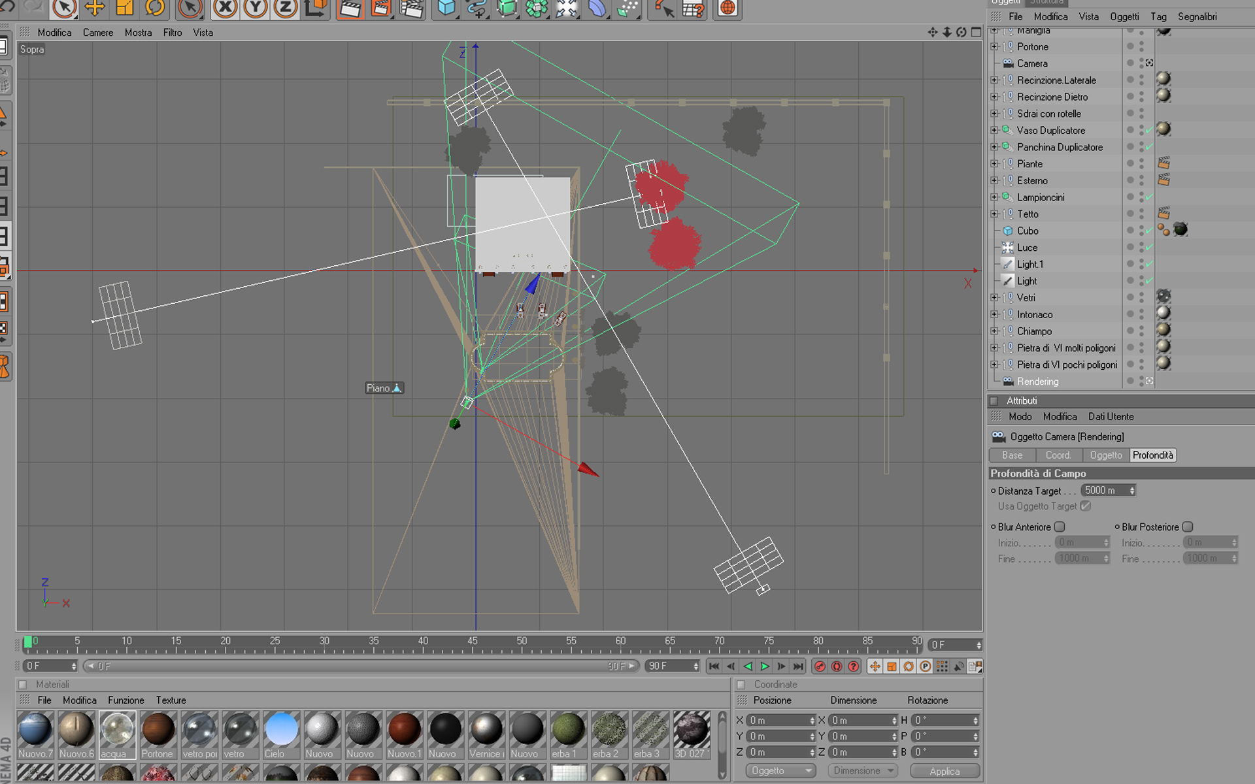Click the record keyframe button

(820, 666)
